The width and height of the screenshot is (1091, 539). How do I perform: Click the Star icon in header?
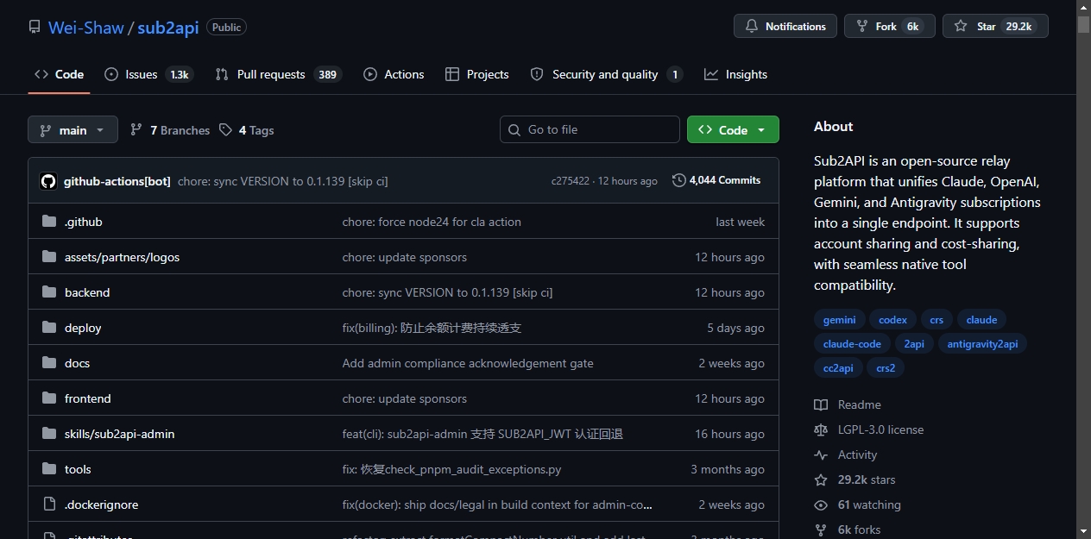click(961, 27)
